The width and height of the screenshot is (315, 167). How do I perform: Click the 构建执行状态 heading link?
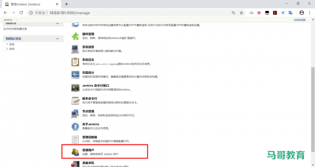pyautogui.click(x=13, y=39)
